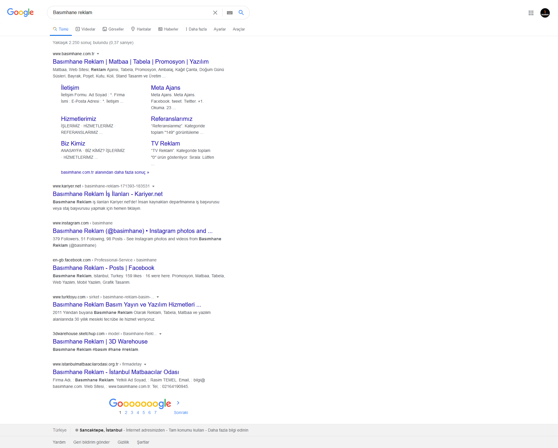The height and width of the screenshot is (448, 558).
Task: Open the Gizlilik footer link
Action: click(x=123, y=442)
